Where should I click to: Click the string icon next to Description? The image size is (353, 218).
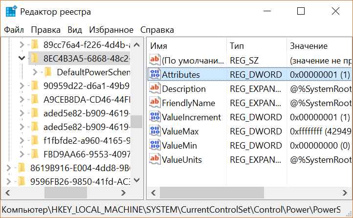pos(155,88)
